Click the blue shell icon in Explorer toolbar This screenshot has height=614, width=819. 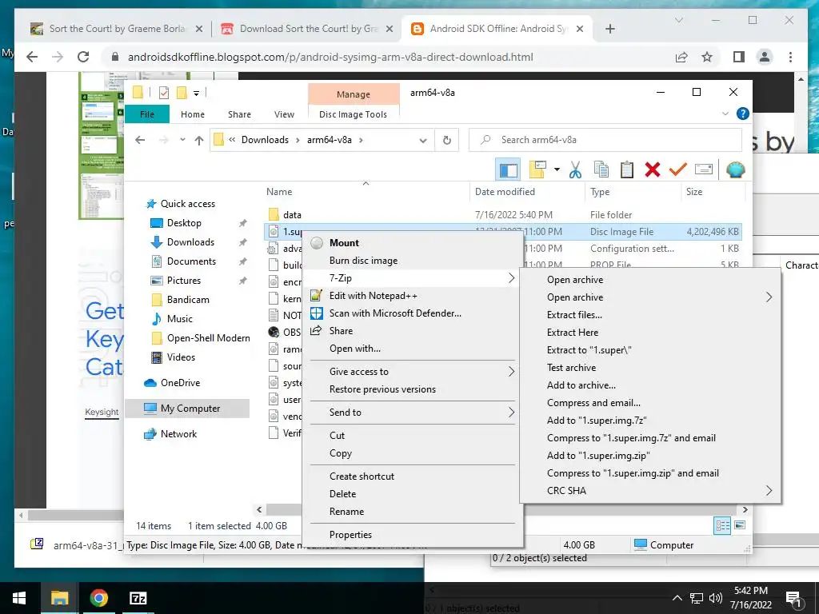click(736, 169)
